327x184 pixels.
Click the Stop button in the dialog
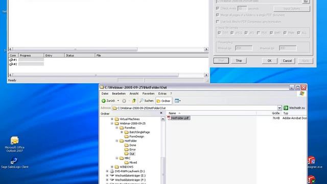[239, 61]
